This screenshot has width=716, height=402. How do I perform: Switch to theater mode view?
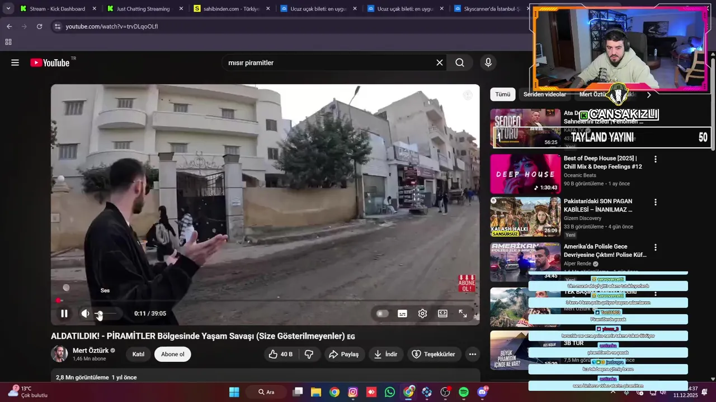[x=442, y=314]
